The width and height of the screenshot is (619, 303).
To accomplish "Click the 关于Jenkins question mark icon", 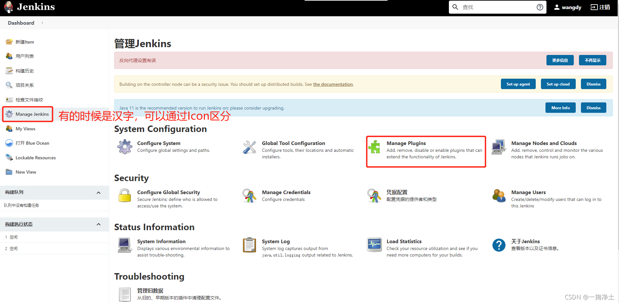I will click(499, 245).
